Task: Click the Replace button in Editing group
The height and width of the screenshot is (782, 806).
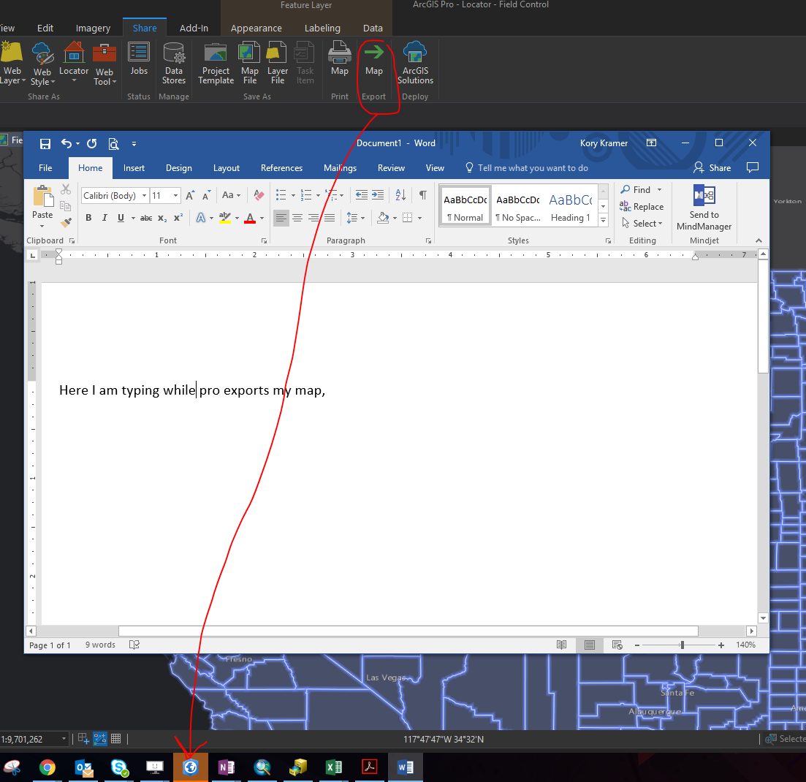Action: [x=642, y=207]
